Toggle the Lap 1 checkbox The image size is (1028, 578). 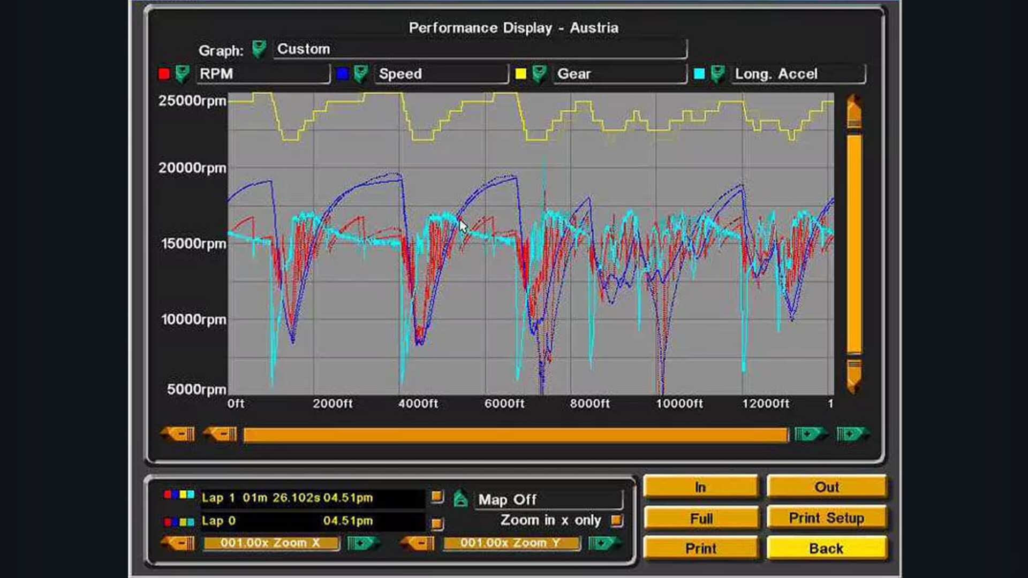(x=437, y=497)
